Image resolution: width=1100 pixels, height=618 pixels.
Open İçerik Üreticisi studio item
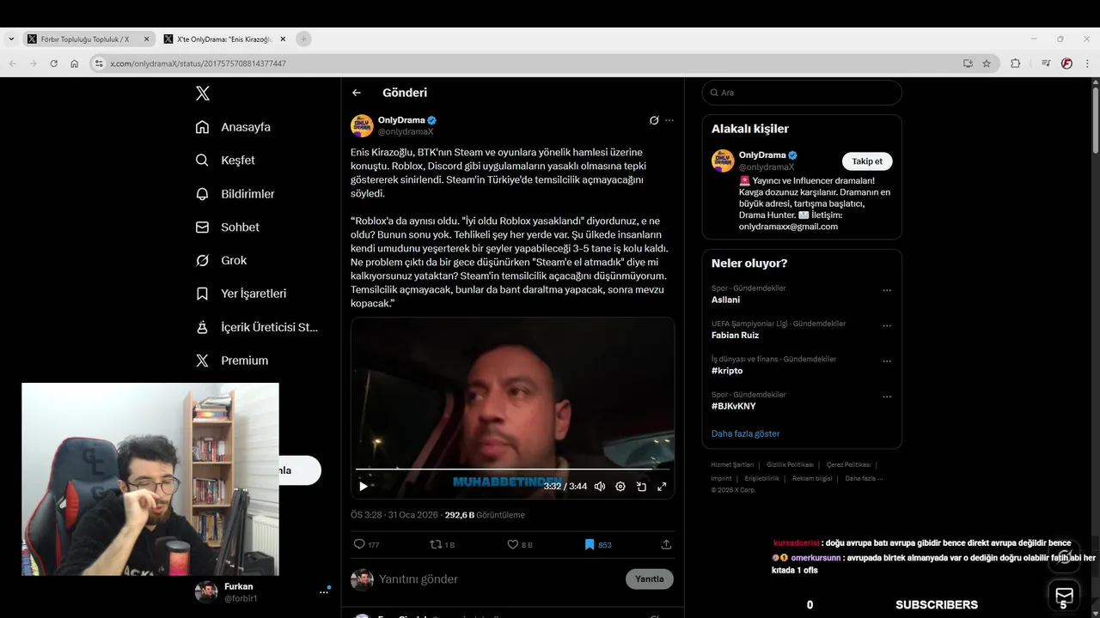[256, 327]
